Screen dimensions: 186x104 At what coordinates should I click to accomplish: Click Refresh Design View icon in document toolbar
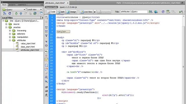tap(163, 12)
